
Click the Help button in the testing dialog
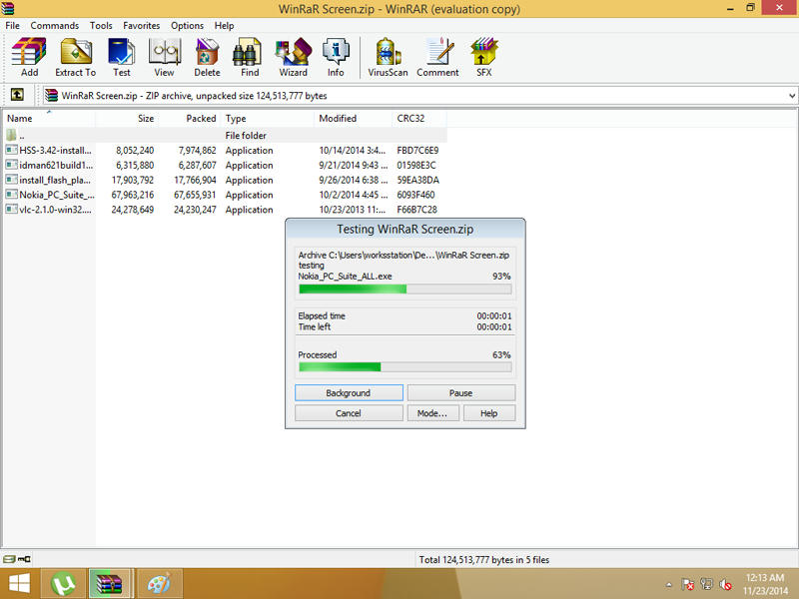point(488,413)
